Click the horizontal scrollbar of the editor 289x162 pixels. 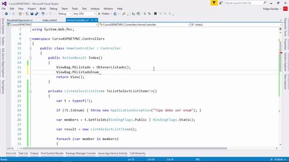coord(125,148)
